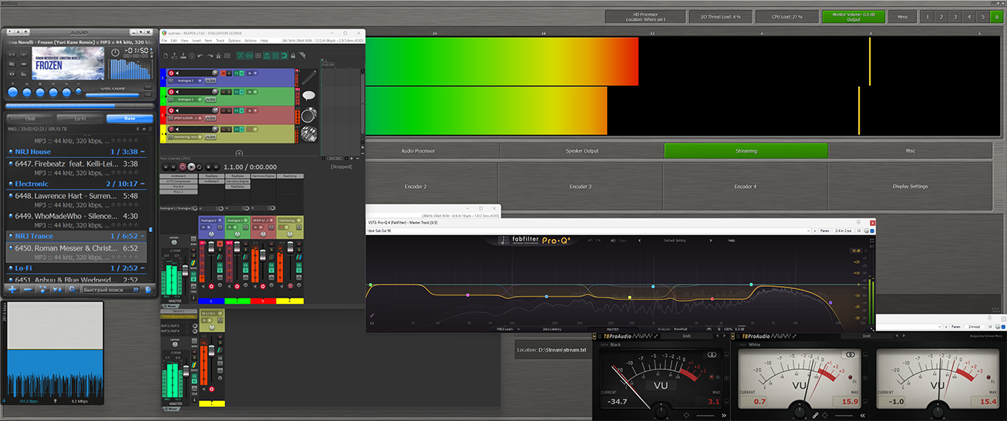
Task: Toggle mute on the Analogue 2 track
Action: [224, 72]
